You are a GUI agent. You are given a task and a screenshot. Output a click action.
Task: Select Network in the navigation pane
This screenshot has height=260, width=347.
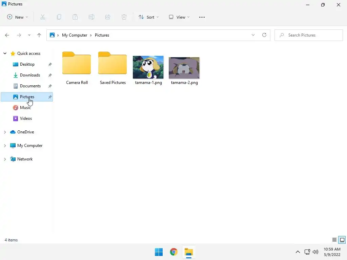pos(25,159)
